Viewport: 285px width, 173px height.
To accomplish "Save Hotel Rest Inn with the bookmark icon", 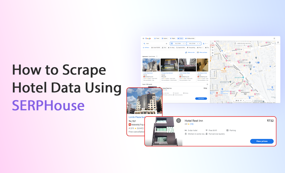I will (178, 121).
